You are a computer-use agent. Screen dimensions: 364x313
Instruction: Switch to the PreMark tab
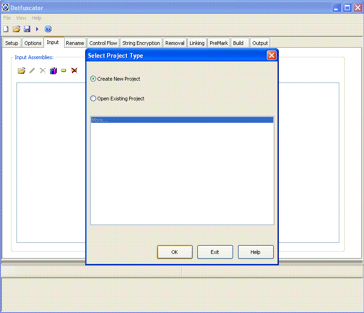219,43
